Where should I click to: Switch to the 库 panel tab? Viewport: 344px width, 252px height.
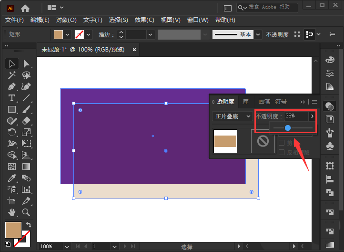pos(245,102)
